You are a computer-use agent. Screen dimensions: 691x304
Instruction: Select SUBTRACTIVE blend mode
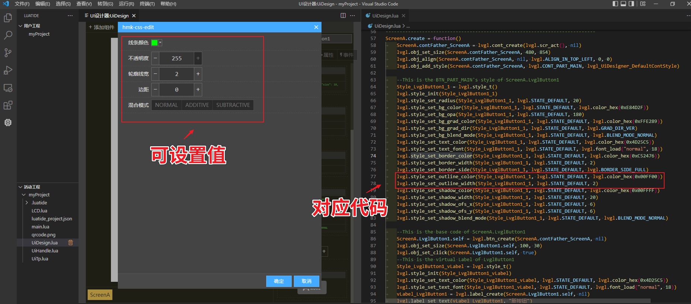(233, 105)
